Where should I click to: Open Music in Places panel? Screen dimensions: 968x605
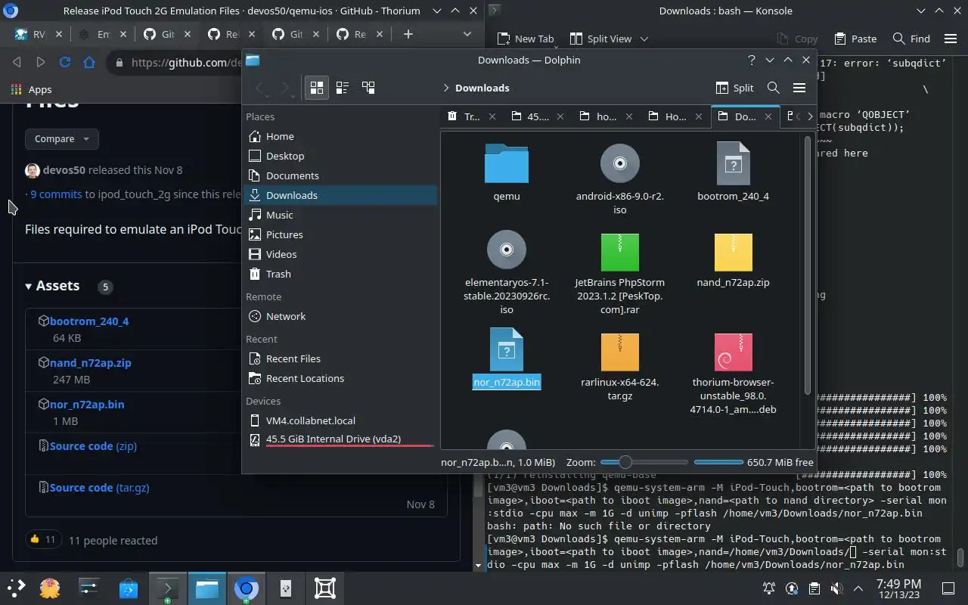coord(340,215)
